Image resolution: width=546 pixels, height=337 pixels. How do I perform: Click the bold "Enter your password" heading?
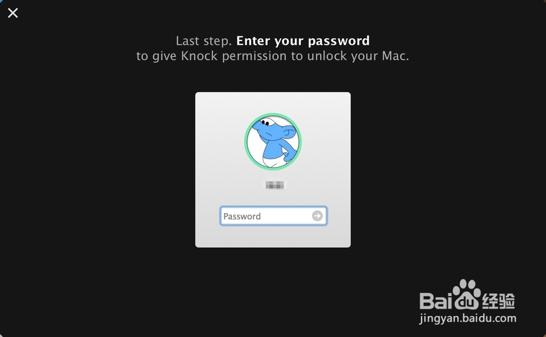point(303,41)
